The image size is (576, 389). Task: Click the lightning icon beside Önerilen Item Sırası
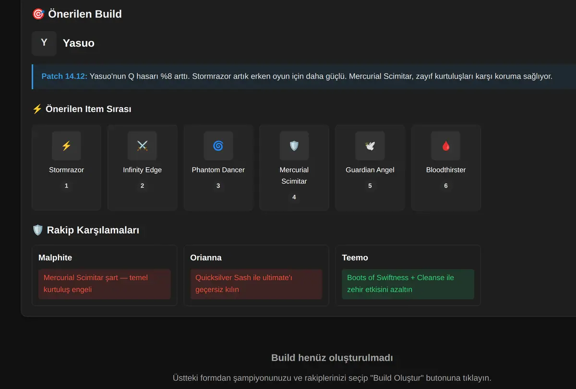pos(37,109)
